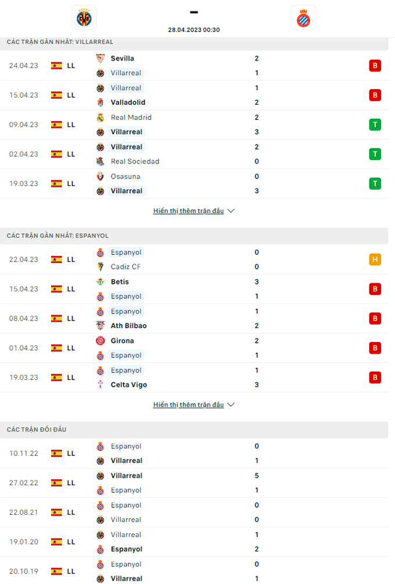Click the Espanyol crest in the header
Image resolution: width=395 pixels, height=584 pixels.
tap(303, 17)
